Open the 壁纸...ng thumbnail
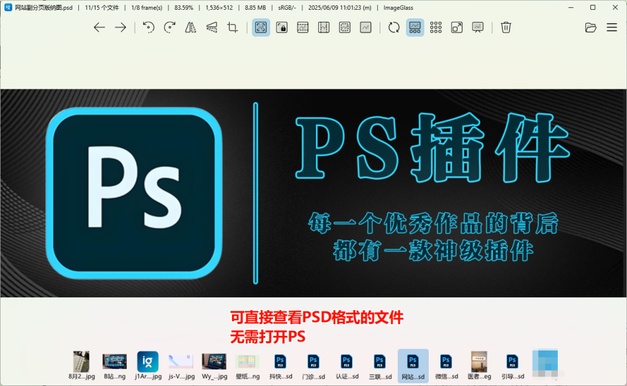Screen dimensions: 627x386 247,366
